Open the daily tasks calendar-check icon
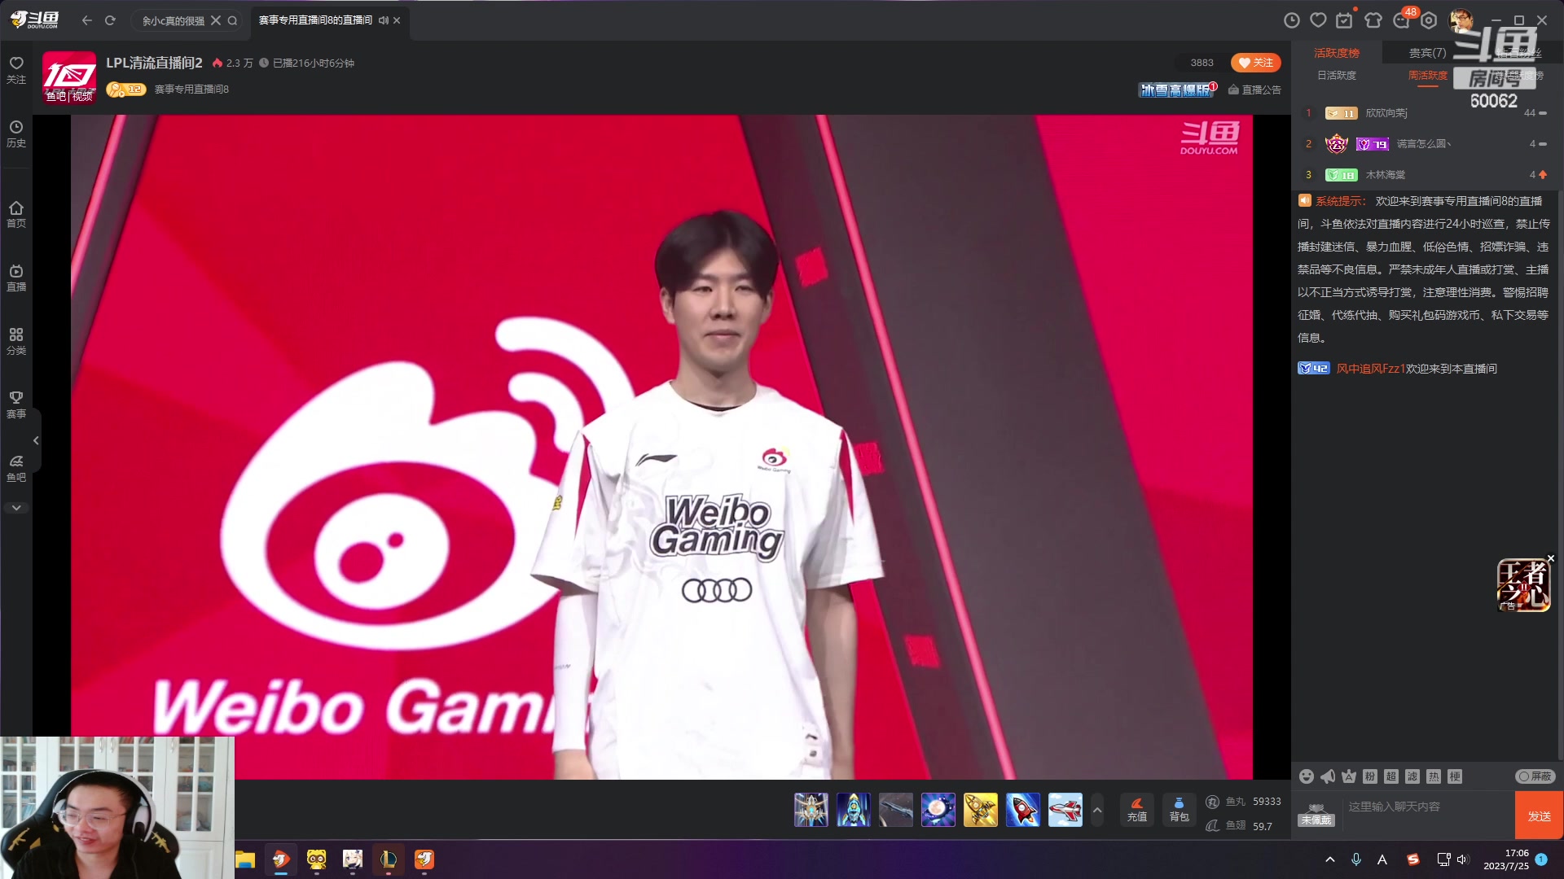Image resolution: width=1564 pixels, height=879 pixels. (1345, 20)
